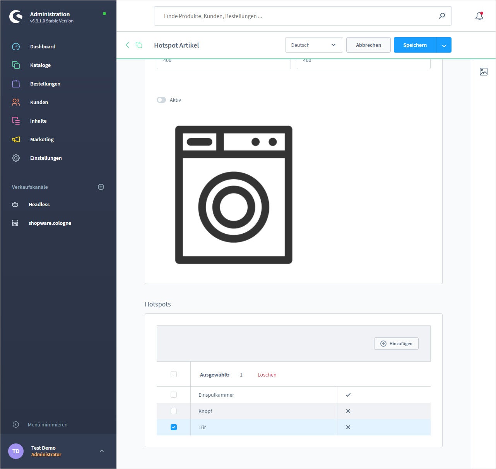Click the Abbrechen button
This screenshot has width=496, height=469.
click(x=368, y=45)
